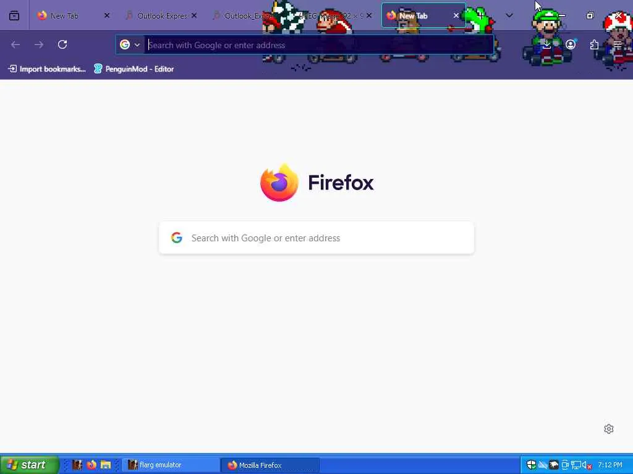This screenshot has width=633, height=474.
Task: Click the dark bird tray icon
Action: 554,465
